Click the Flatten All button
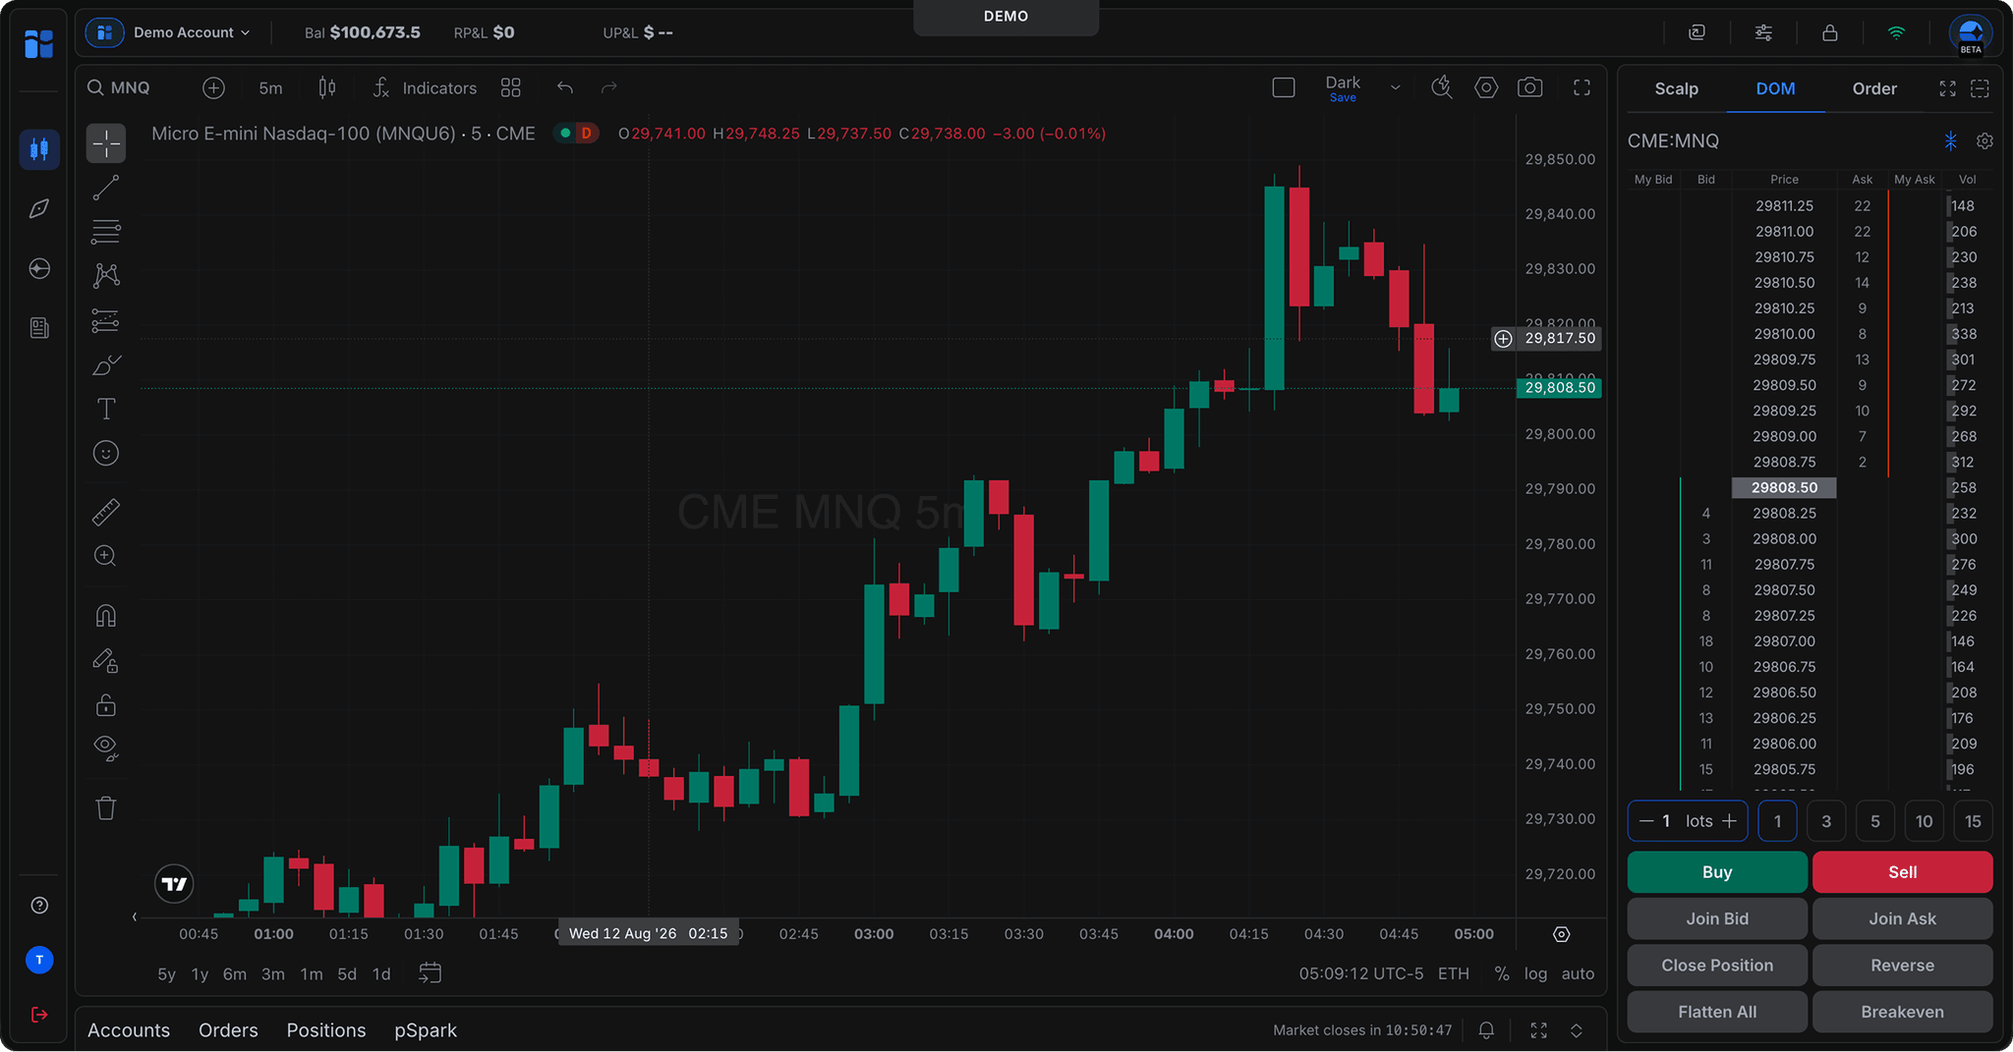Screen dimensions: 2013x1052 click(1717, 1012)
